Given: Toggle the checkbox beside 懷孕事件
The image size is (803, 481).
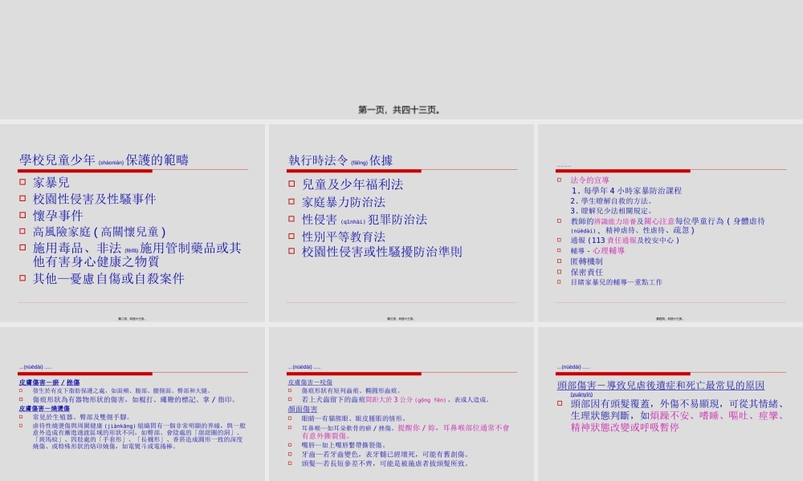Looking at the screenshot, I should pos(22,216).
